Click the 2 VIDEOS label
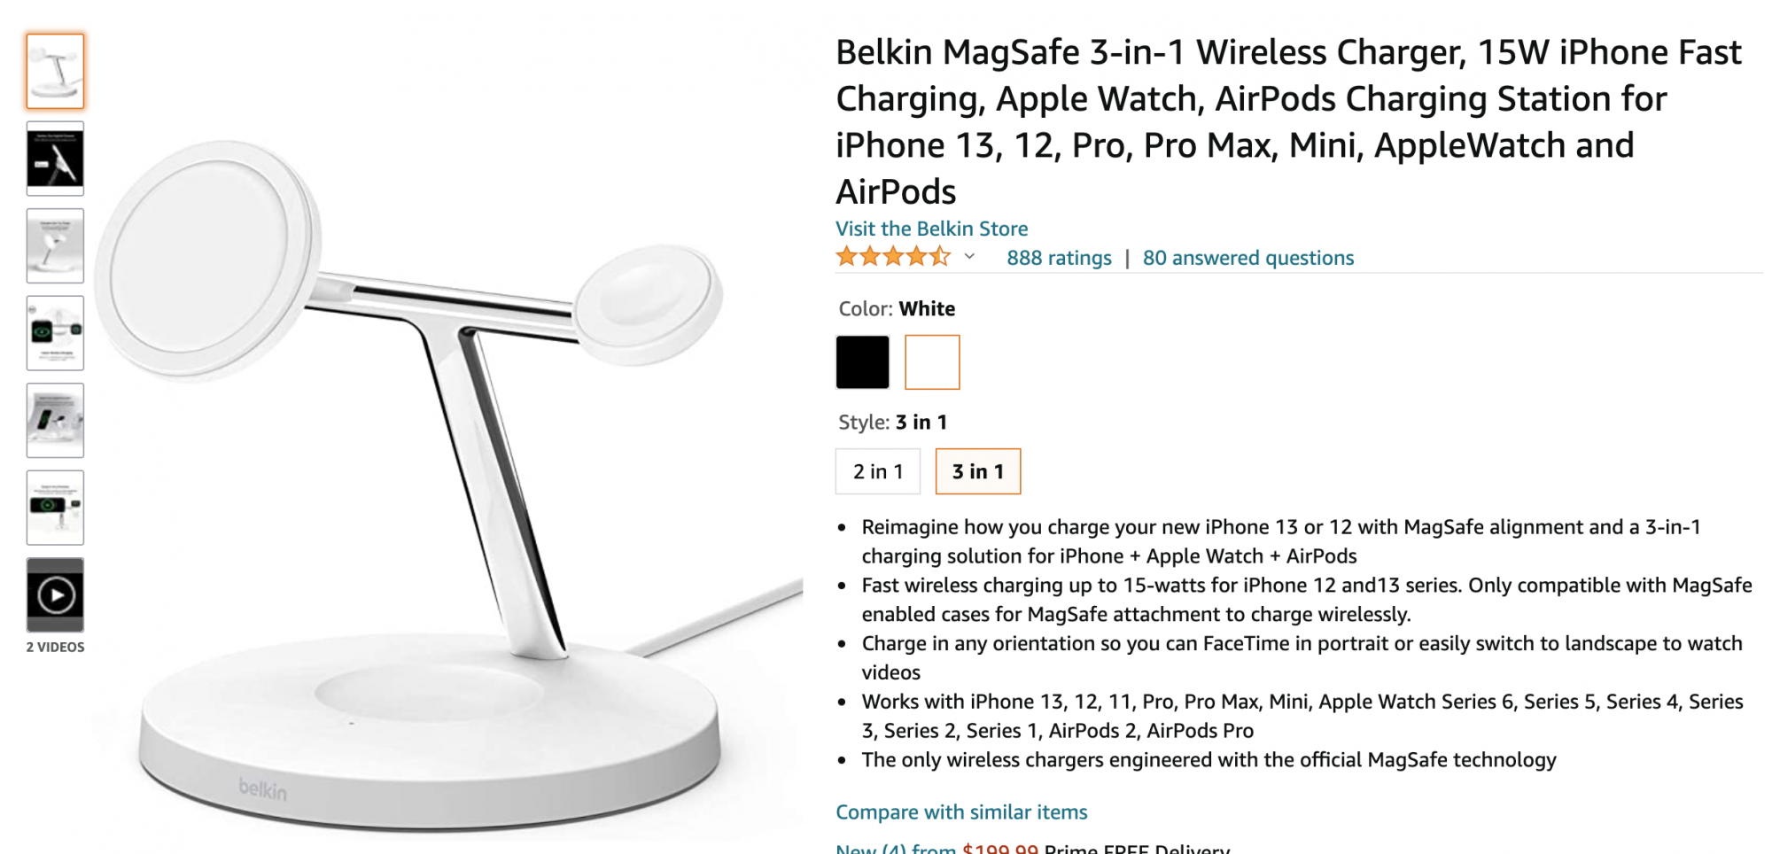The height and width of the screenshot is (854, 1772). tap(55, 647)
